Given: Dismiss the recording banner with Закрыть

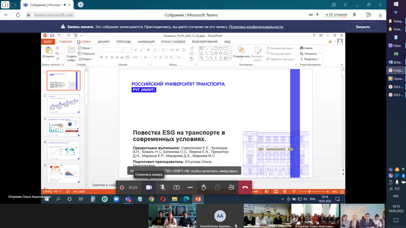Looking at the screenshot, I should [363, 27].
